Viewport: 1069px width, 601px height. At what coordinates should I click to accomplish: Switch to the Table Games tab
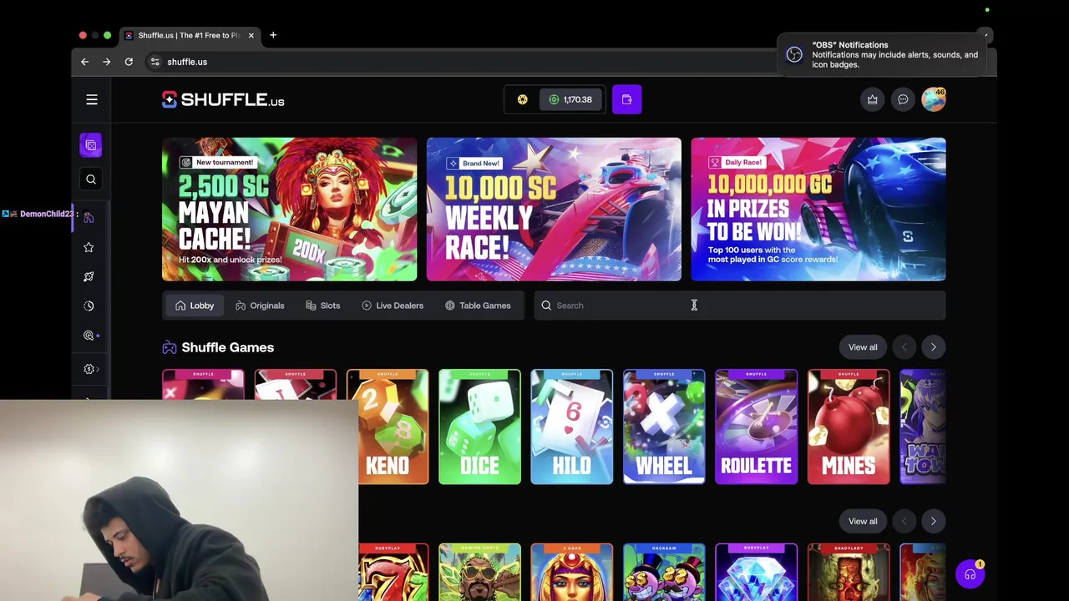pos(478,306)
